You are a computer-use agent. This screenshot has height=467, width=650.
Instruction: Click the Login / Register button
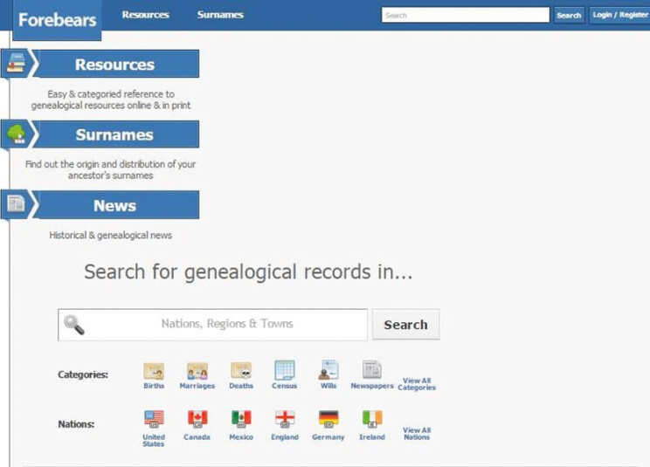click(x=619, y=15)
